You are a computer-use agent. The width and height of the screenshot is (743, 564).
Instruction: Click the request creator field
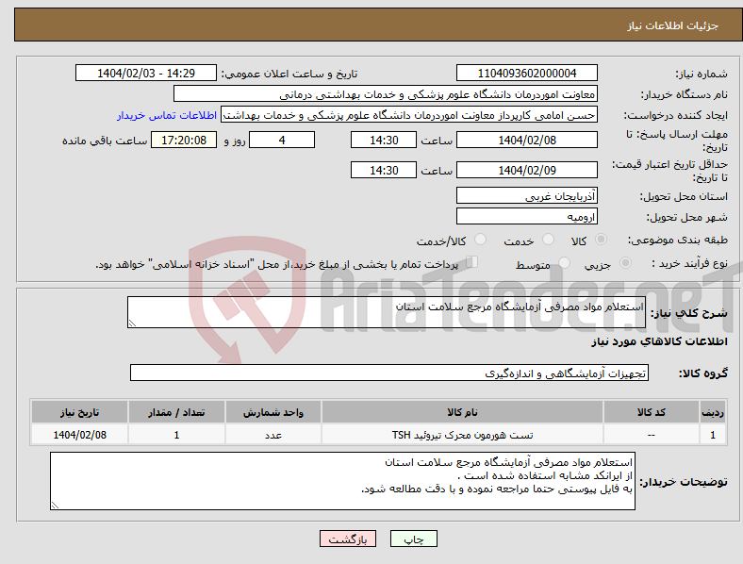click(409, 115)
